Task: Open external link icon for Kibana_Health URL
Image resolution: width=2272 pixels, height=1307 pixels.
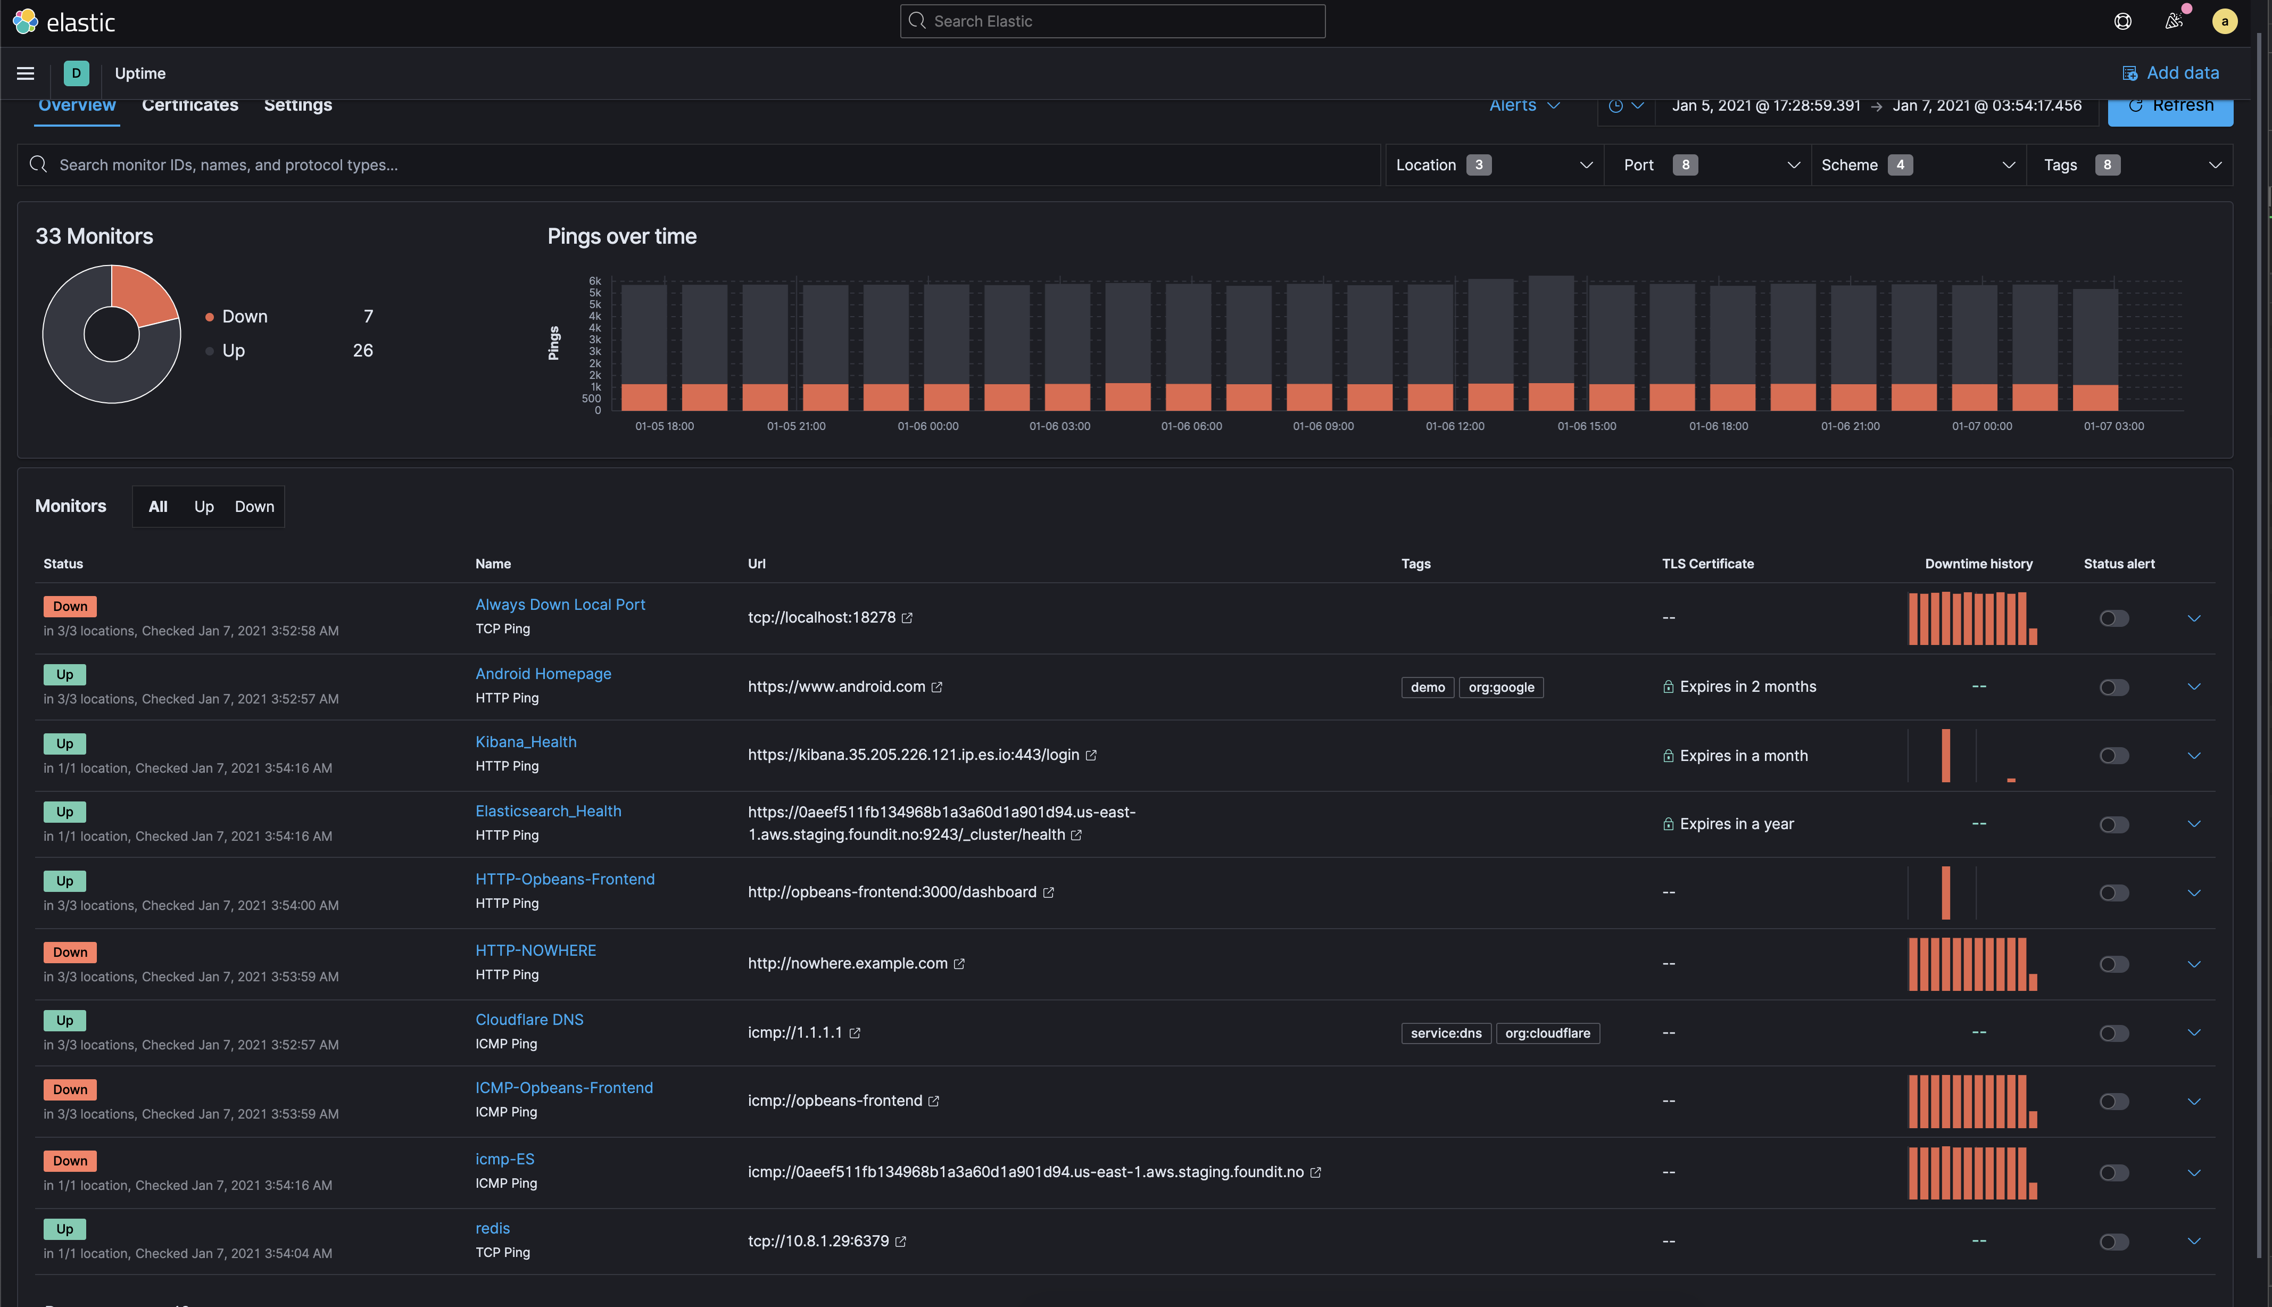Action: (1091, 756)
